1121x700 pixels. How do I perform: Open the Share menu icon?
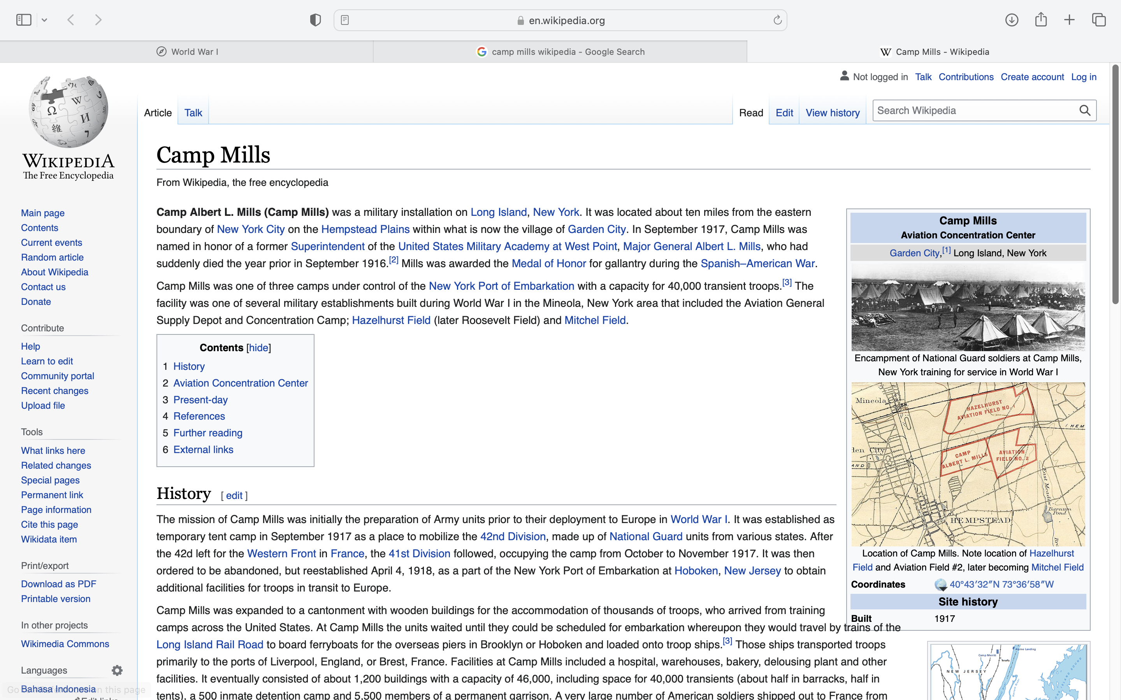point(1041,19)
